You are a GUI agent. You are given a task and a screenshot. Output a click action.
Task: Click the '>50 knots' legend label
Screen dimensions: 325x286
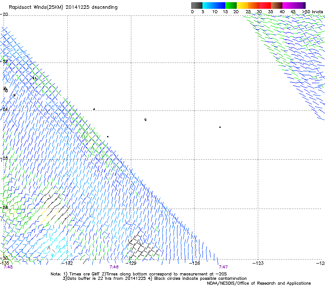point(312,11)
